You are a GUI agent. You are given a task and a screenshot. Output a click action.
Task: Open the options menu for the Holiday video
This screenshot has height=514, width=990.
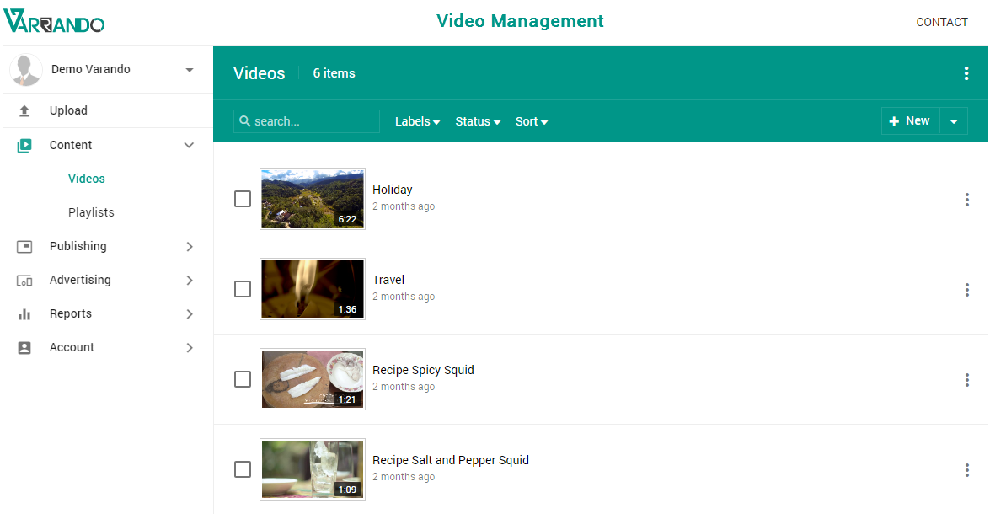(966, 200)
